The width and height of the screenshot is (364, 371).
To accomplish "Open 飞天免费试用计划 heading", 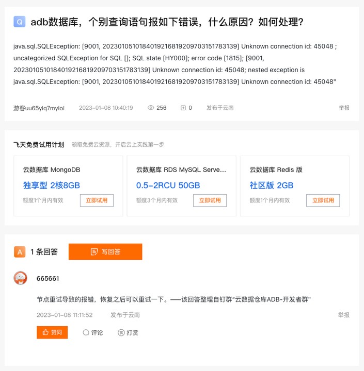I will (39, 145).
